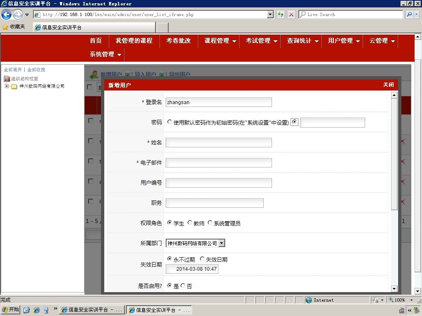The image size is (422, 316).
Task: Select the 学生 role radio button
Action: [x=169, y=223]
